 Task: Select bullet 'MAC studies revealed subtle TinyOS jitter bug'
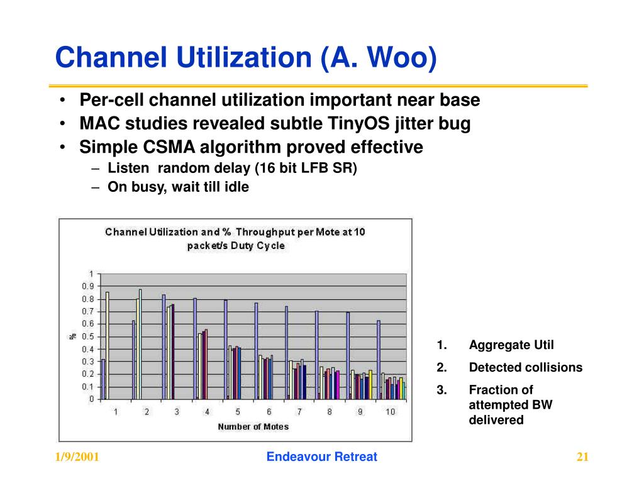coord(275,123)
